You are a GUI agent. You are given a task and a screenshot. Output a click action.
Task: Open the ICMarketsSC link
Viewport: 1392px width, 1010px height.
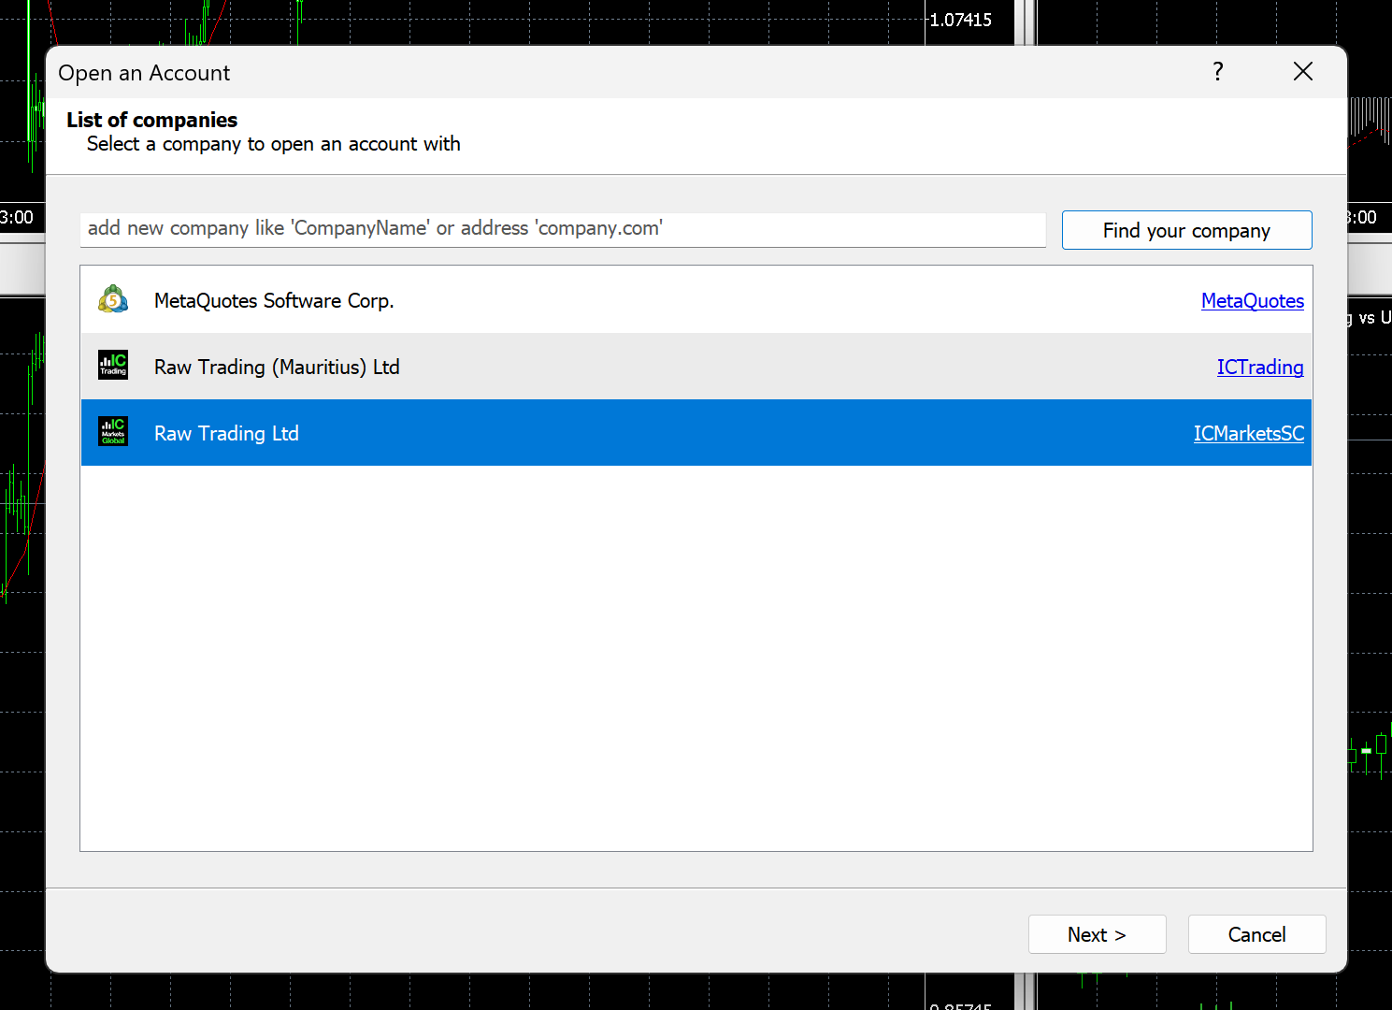coord(1249,434)
